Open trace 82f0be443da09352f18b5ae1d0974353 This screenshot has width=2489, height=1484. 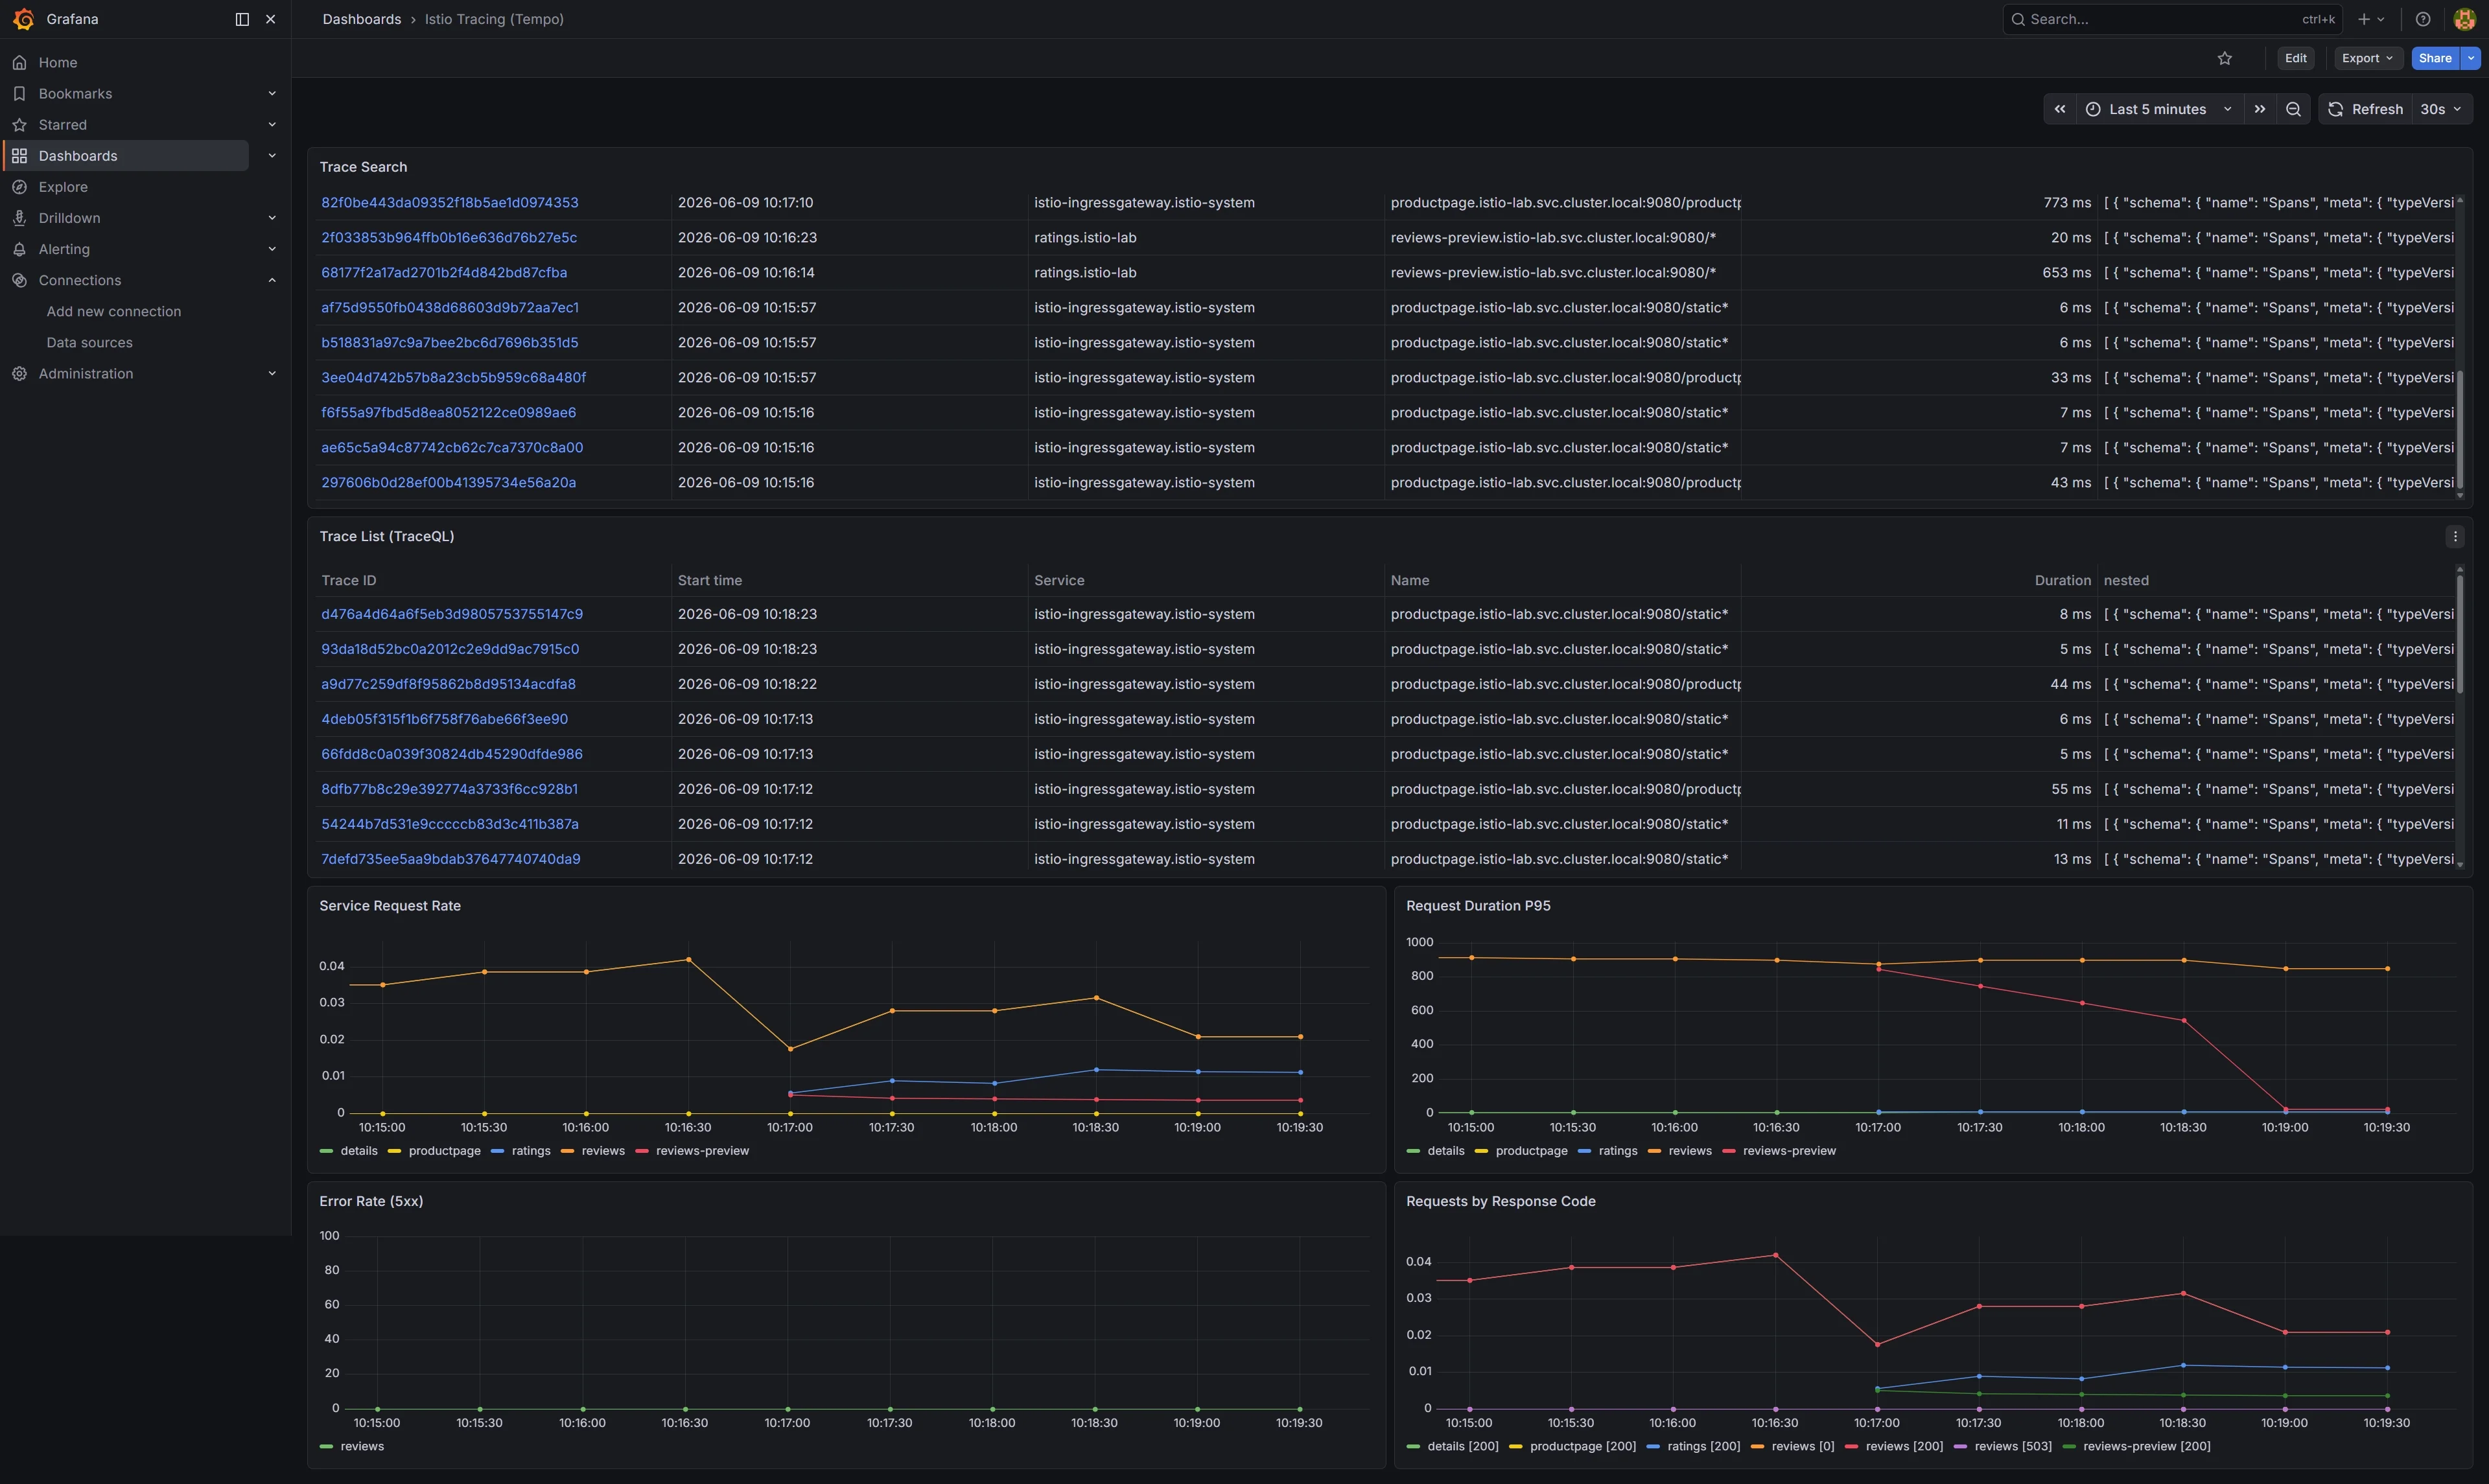click(x=449, y=202)
